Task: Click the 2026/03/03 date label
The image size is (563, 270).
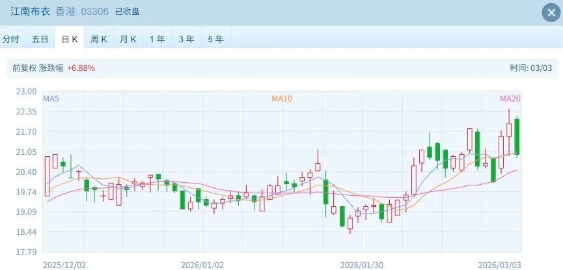Action: click(499, 265)
